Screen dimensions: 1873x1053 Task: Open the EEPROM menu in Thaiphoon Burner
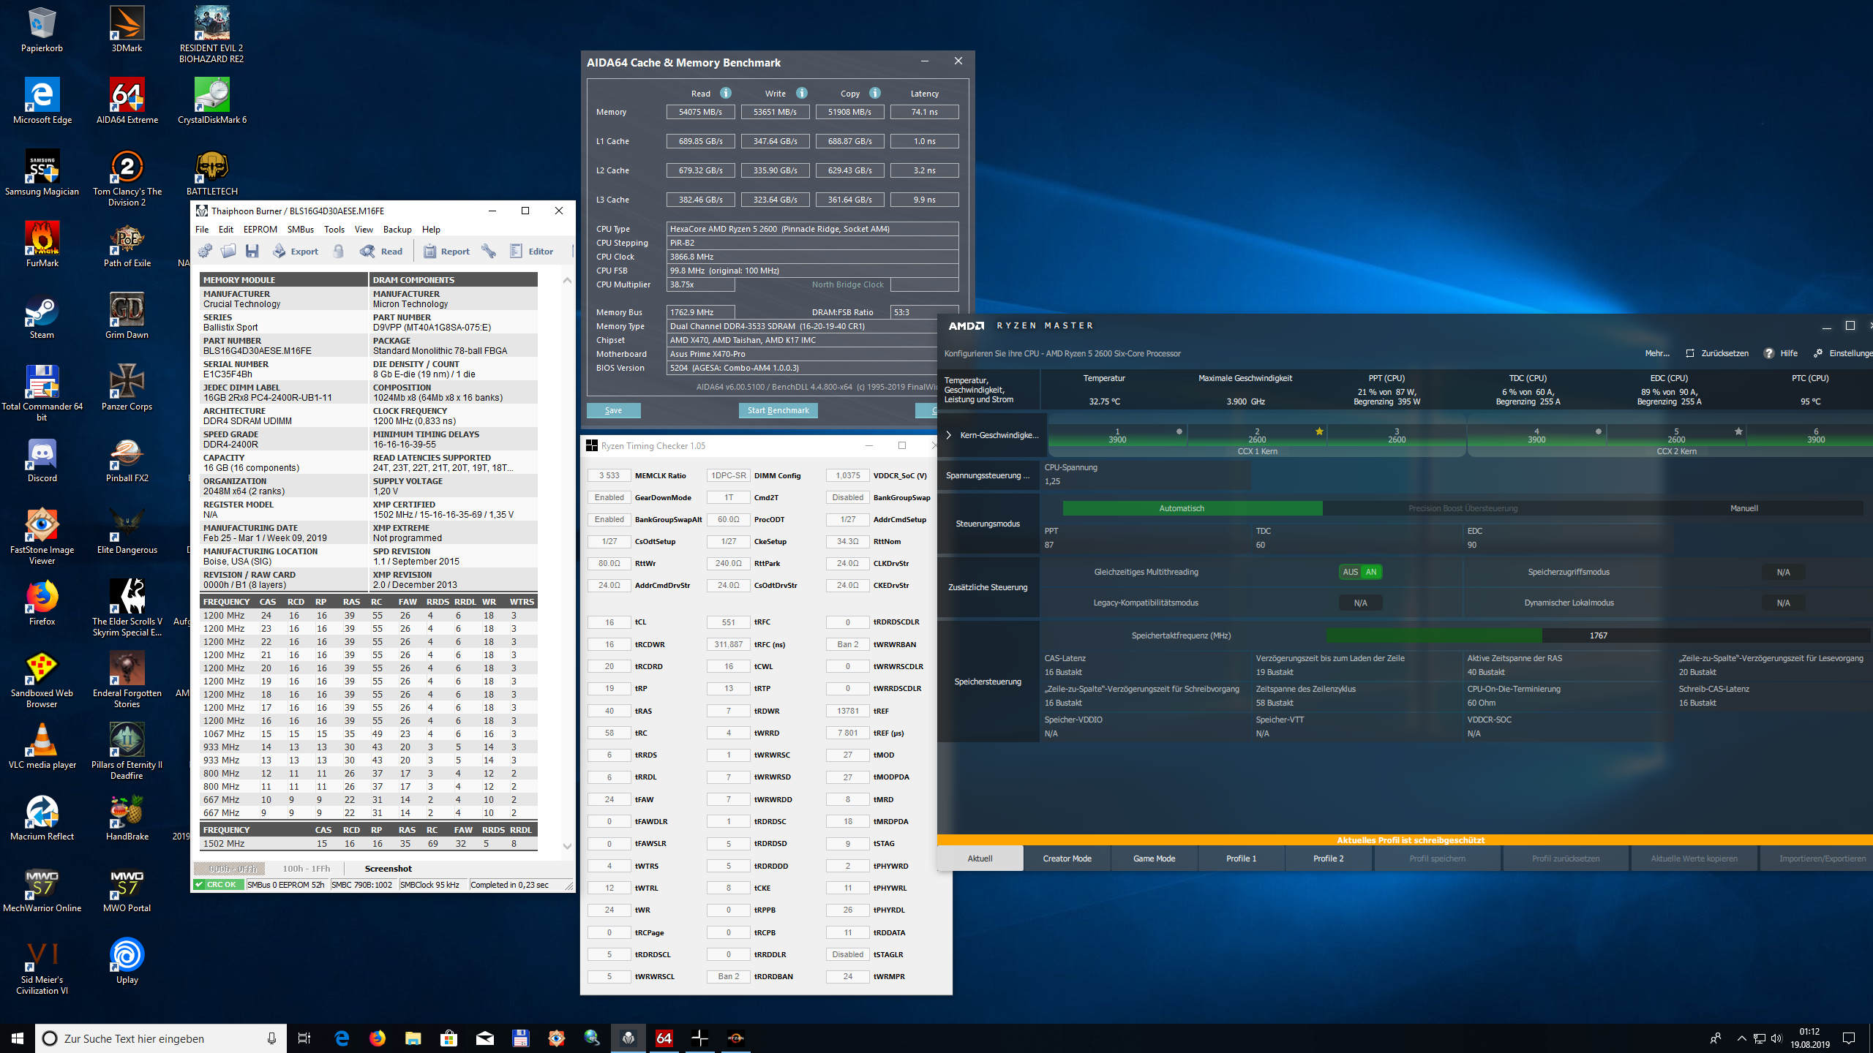point(260,229)
